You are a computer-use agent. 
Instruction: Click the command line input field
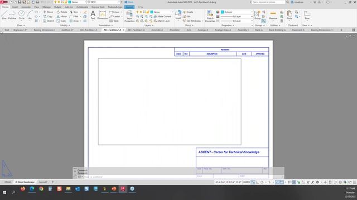182,177
